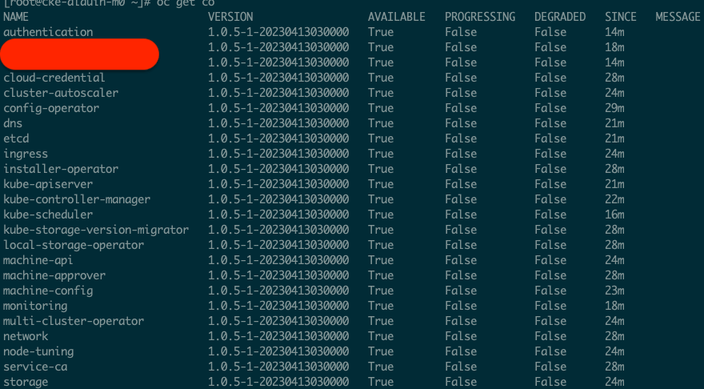
Task: Click the DEGRADED column header
Action: (560, 17)
